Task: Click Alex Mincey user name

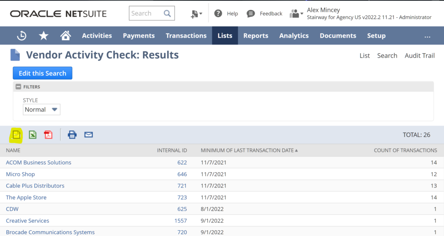Action: point(323,10)
